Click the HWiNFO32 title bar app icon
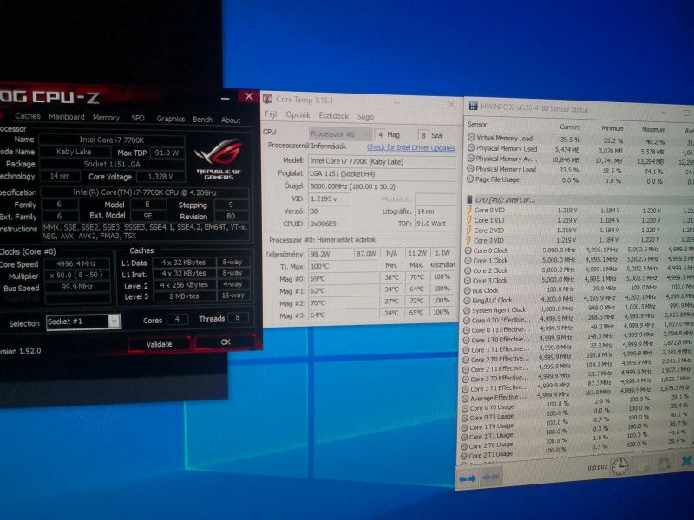Image resolution: width=694 pixels, height=520 pixels. coord(473,106)
